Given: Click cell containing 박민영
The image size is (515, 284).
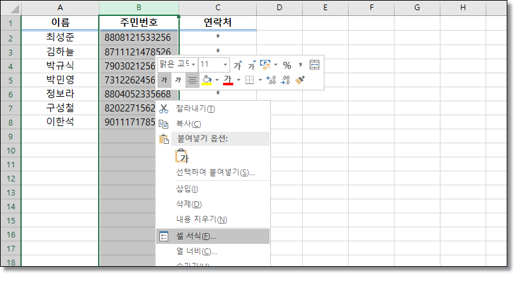Looking at the screenshot, I should (x=60, y=80).
